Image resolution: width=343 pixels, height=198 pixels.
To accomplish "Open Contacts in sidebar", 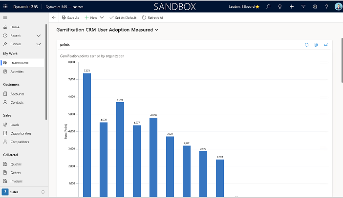I will 17,102.
